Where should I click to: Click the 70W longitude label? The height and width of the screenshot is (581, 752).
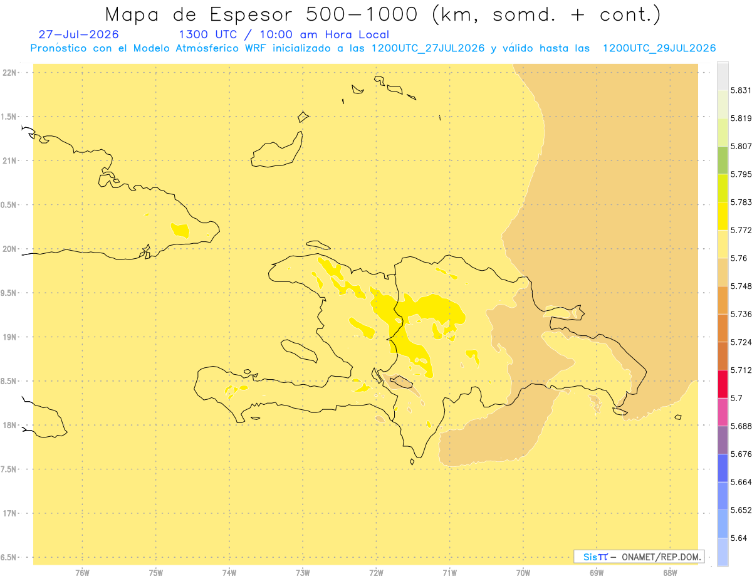point(523,573)
